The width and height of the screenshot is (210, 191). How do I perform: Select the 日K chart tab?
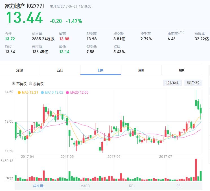click(100, 70)
